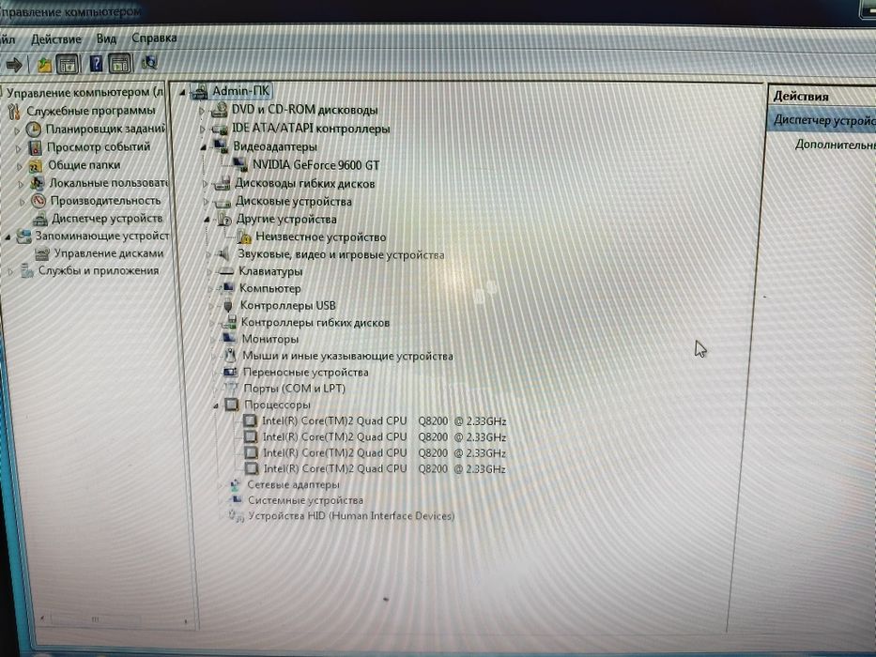The height and width of the screenshot is (657, 876).
Task: Select Неизвестное устройство entry
Action: (x=321, y=237)
